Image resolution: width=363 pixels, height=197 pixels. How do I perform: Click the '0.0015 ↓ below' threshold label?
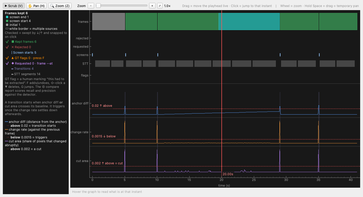pos(104,136)
